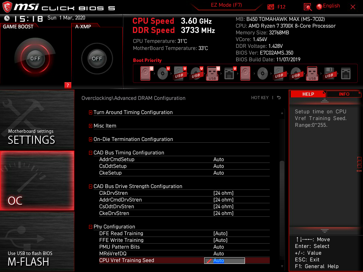Click the CsOdtSetup Auto value

pyautogui.click(x=218, y=166)
